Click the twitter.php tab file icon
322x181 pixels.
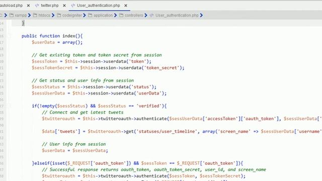click(37, 6)
